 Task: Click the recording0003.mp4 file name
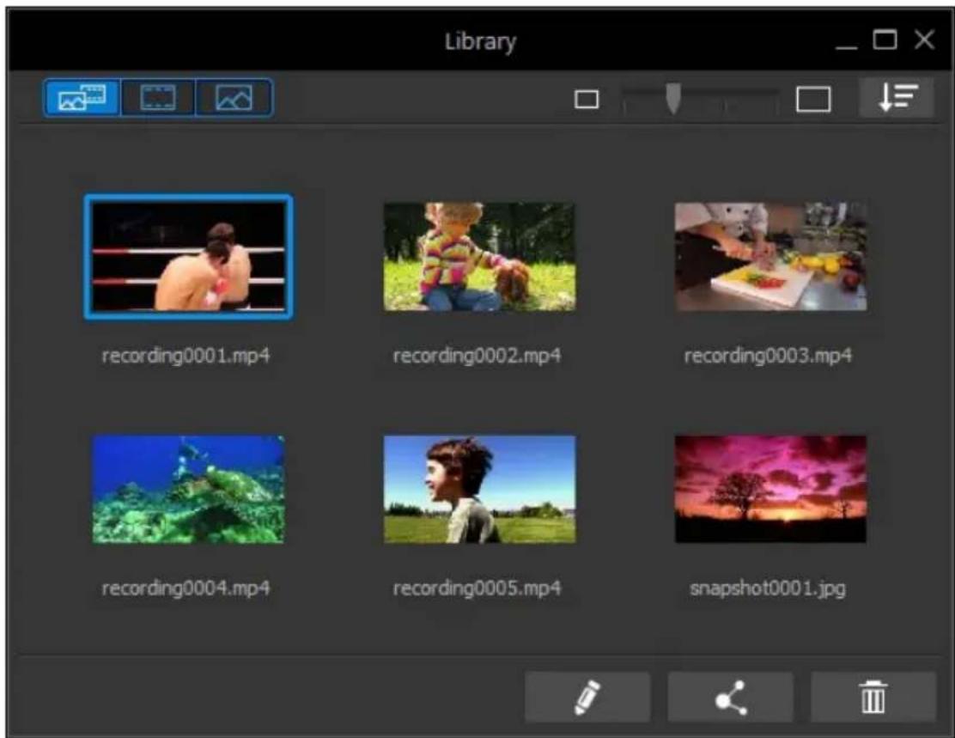click(x=768, y=356)
